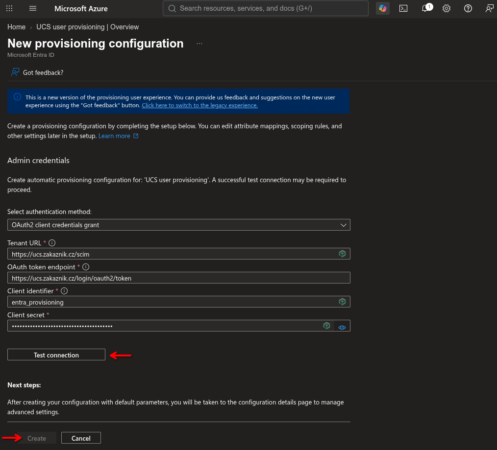Click into the OAuth token endpoint field

click(x=179, y=278)
